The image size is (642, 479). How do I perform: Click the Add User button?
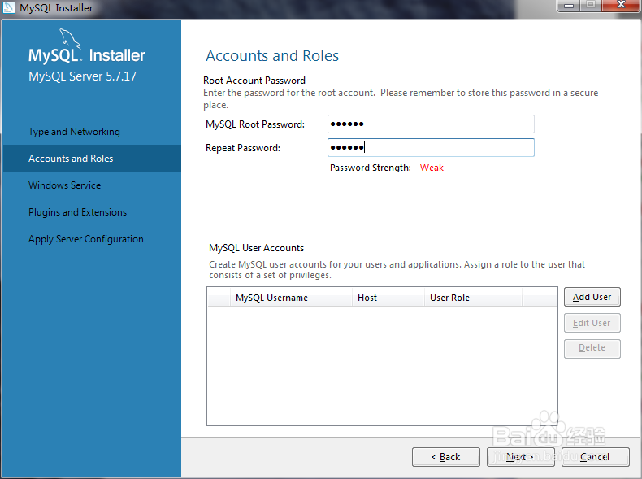(x=592, y=297)
